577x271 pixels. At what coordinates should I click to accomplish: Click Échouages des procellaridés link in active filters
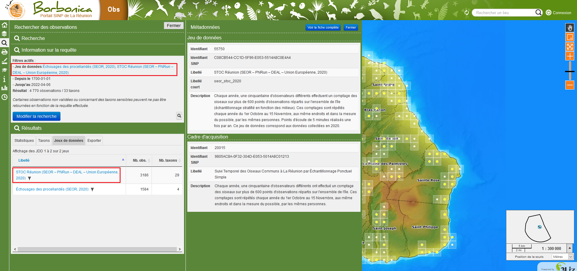79,67
